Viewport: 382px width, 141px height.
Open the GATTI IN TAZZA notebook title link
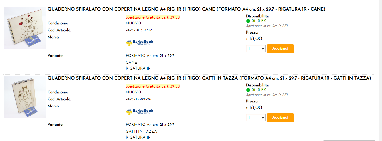(x=209, y=78)
